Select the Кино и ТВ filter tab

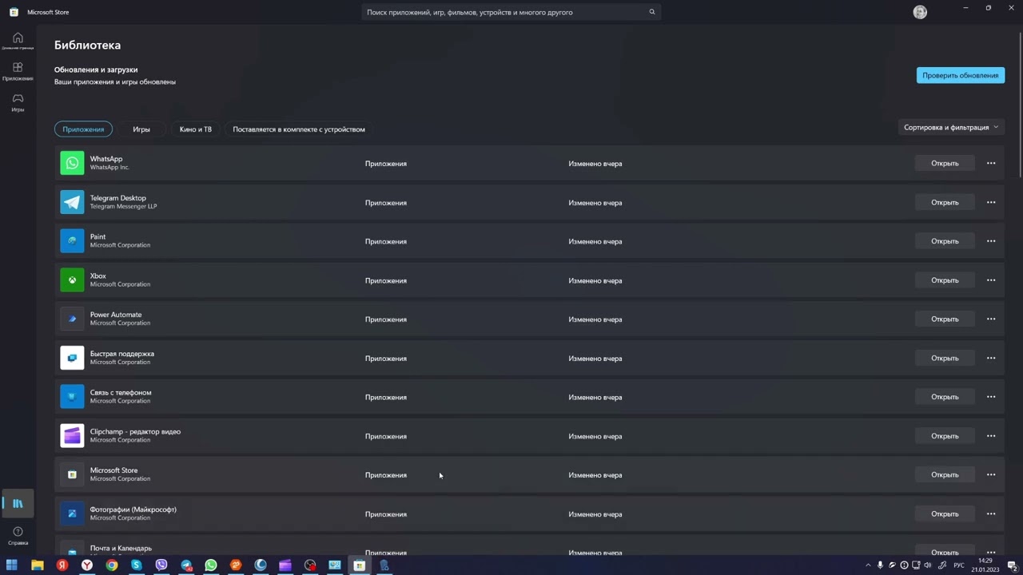click(196, 129)
